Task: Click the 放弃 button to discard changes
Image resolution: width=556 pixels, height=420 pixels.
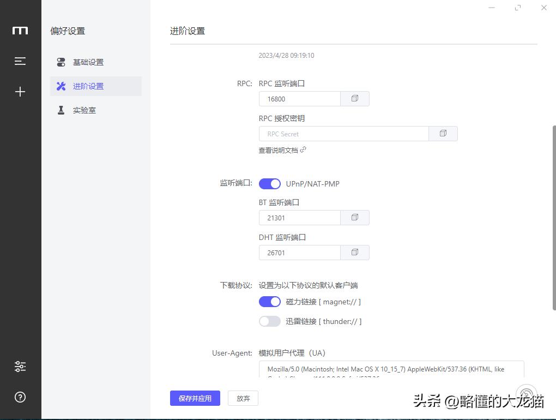Action: tap(243, 398)
